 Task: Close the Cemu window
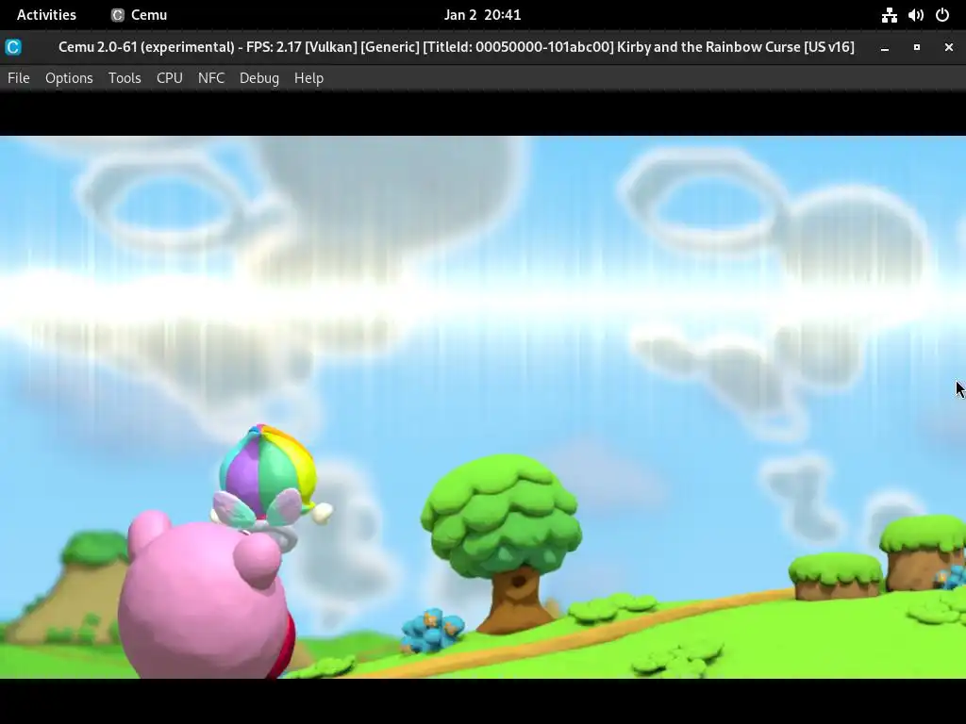point(949,47)
